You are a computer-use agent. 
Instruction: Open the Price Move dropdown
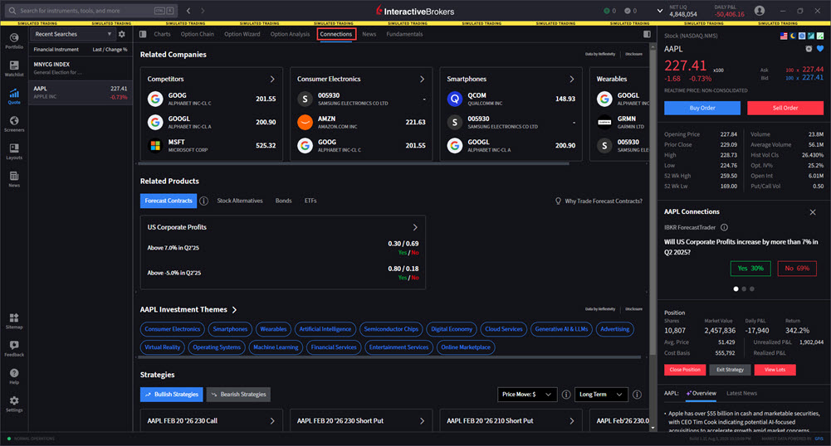[x=527, y=395]
